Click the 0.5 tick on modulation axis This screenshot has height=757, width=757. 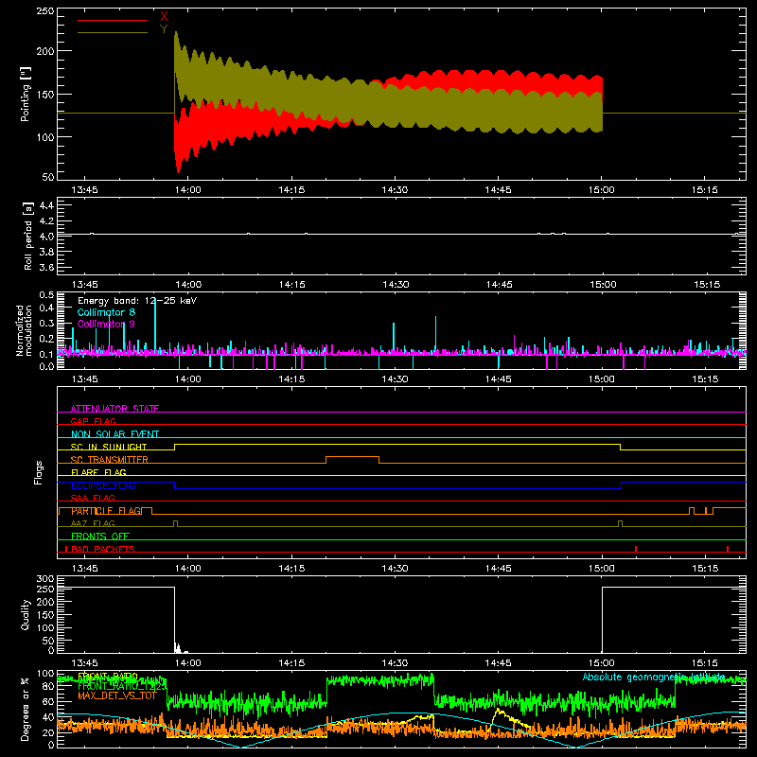(x=46, y=295)
